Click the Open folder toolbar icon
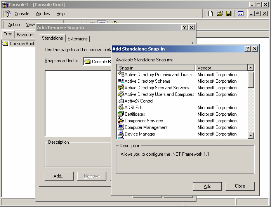This screenshot has width=271, height=207. click(220, 14)
